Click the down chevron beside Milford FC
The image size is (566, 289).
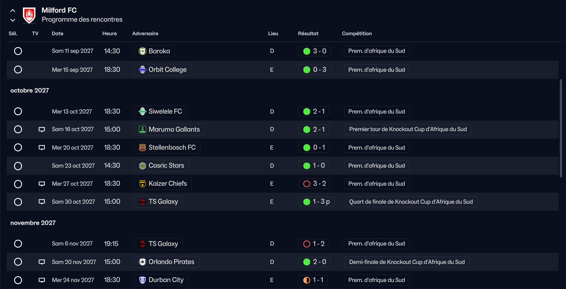point(13,20)
